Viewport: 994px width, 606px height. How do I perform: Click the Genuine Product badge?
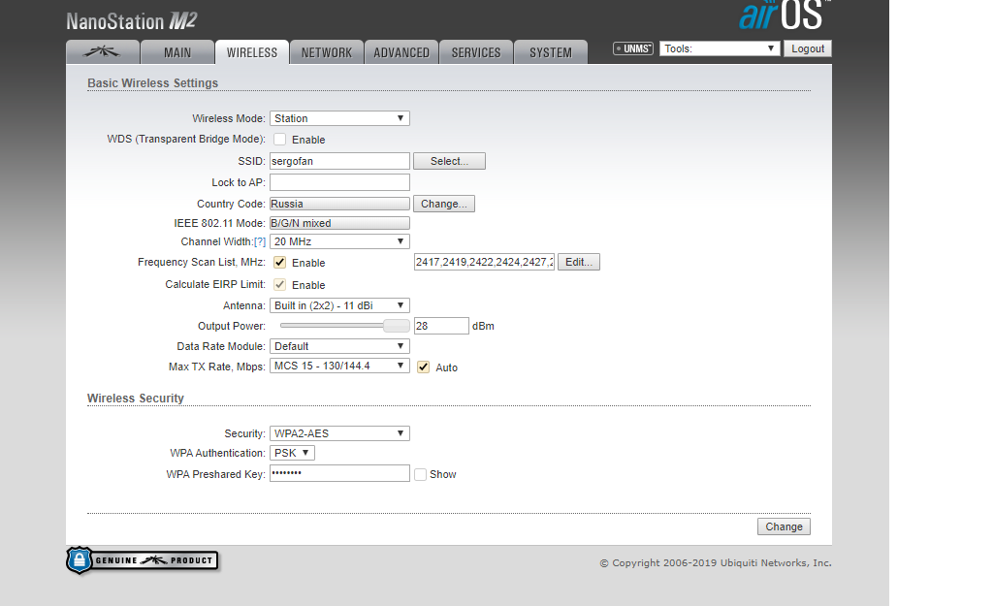tap(143, 560)
